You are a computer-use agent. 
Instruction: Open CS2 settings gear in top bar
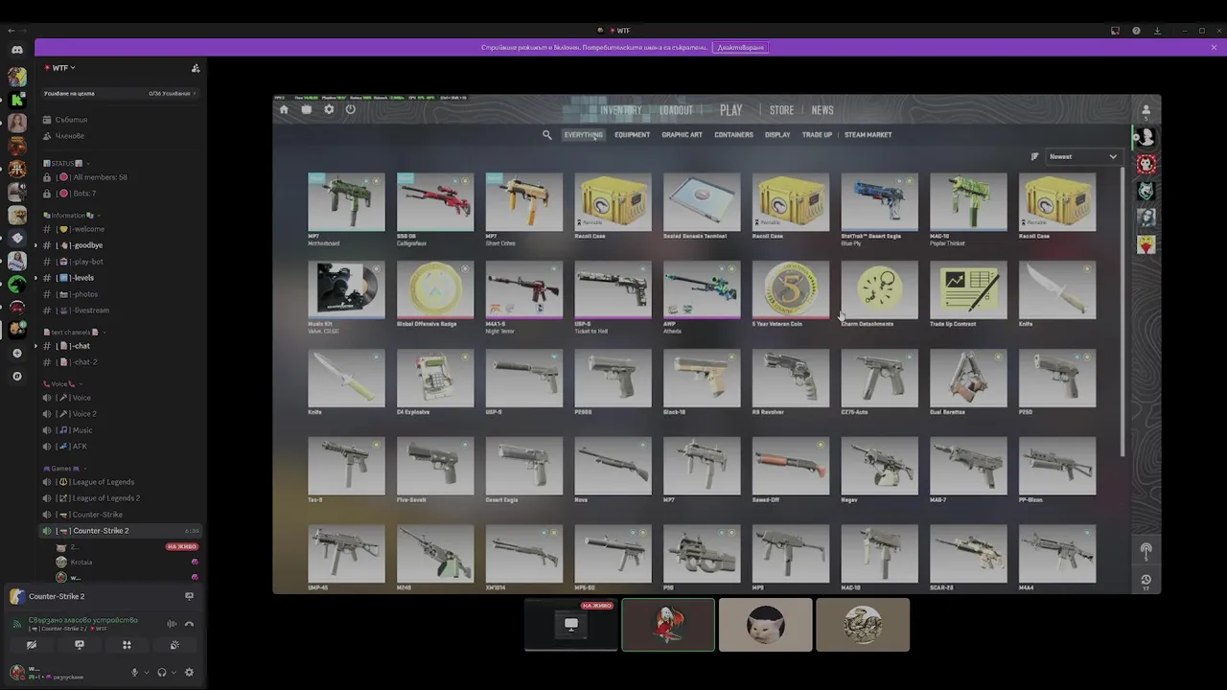click(x=329, y=109)
